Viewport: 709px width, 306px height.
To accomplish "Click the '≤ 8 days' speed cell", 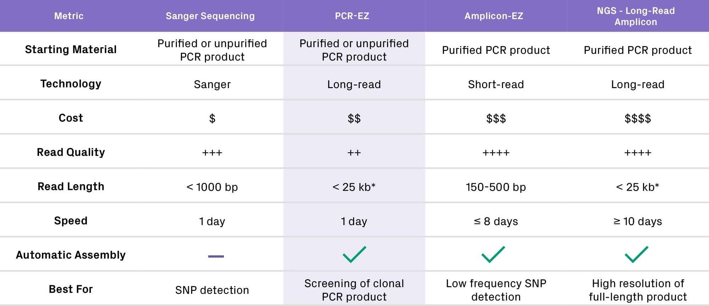I will click(496, 221).
